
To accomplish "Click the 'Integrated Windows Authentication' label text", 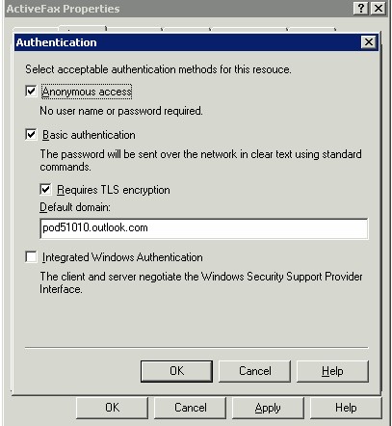I will (122, 257).
